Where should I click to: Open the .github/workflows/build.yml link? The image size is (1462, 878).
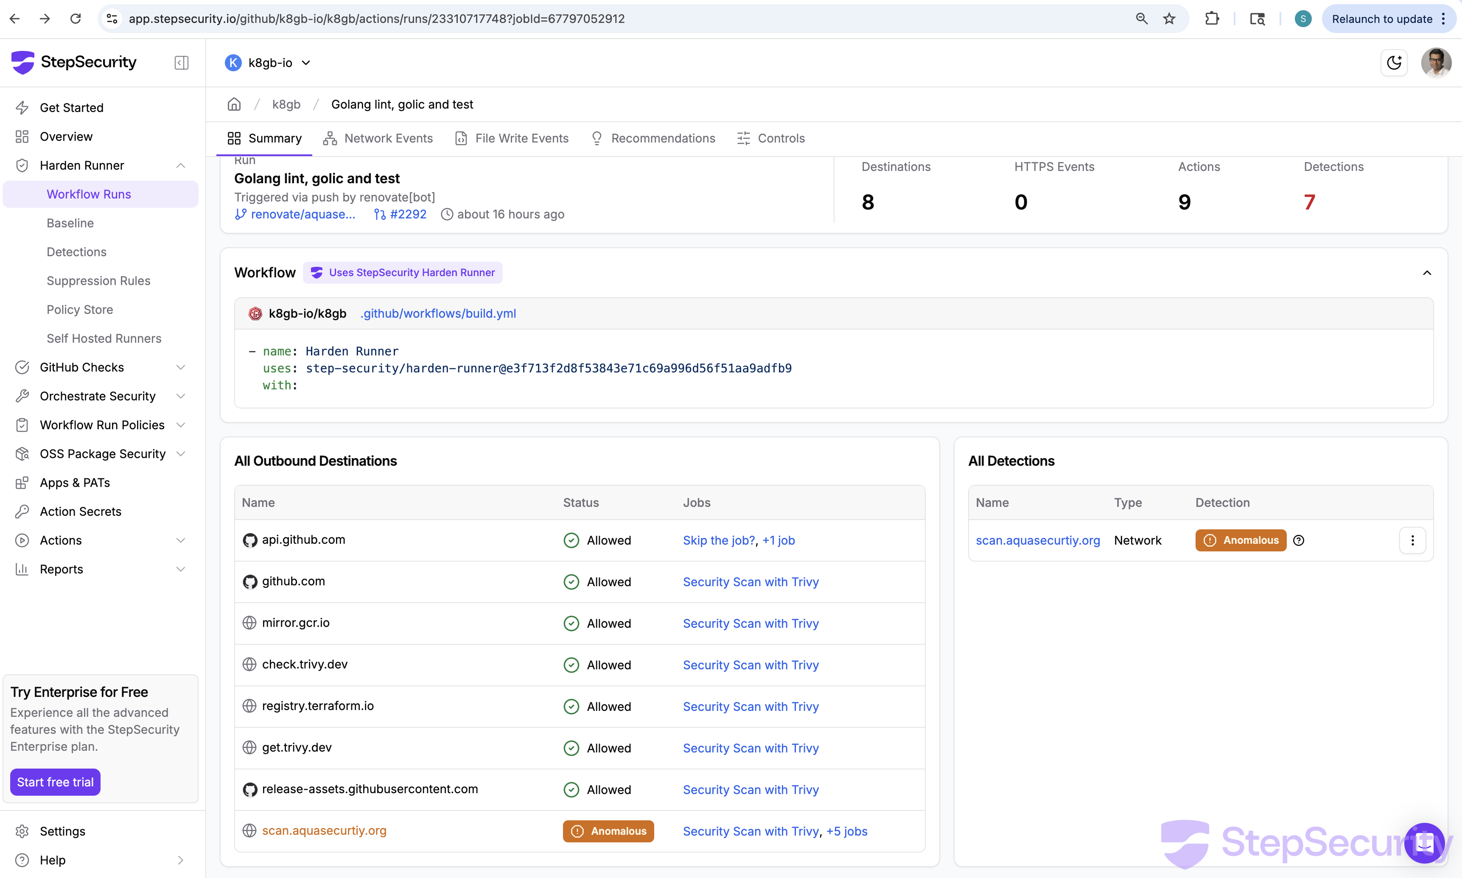tap(438, 313)
